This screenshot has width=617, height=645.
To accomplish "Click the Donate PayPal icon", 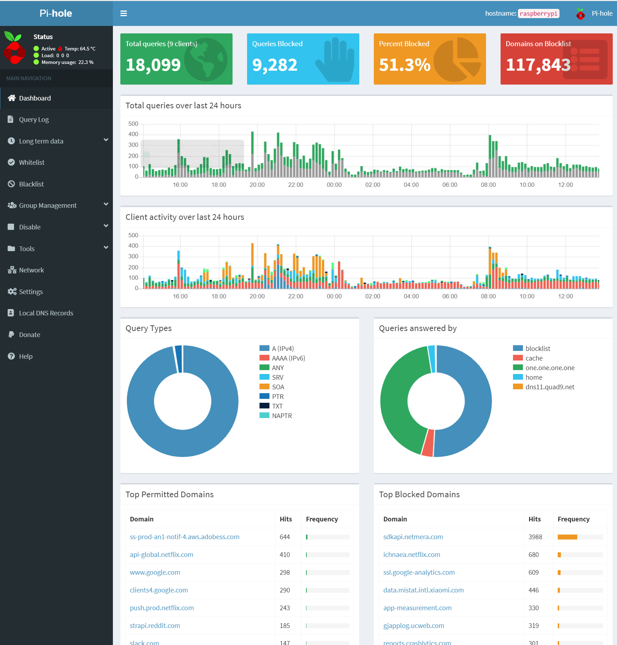I will point(11,335).
